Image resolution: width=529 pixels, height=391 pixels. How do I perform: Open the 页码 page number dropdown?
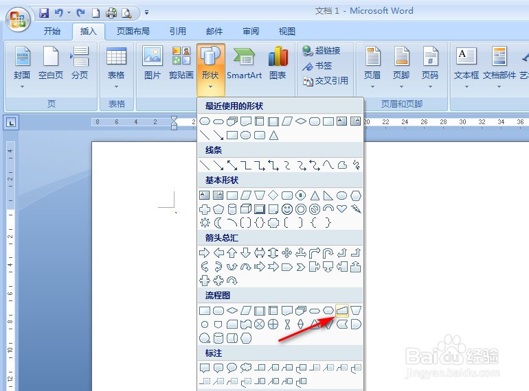[x=430, y=67]
